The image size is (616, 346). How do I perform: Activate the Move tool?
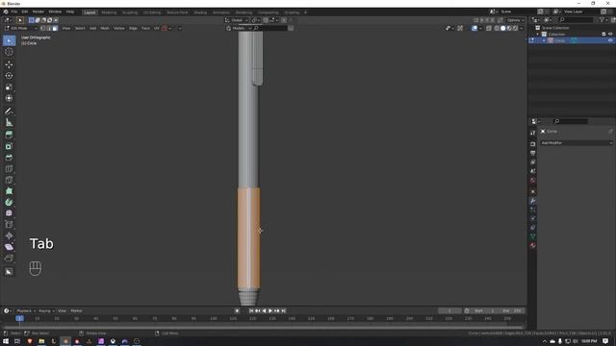click(9, 64)
